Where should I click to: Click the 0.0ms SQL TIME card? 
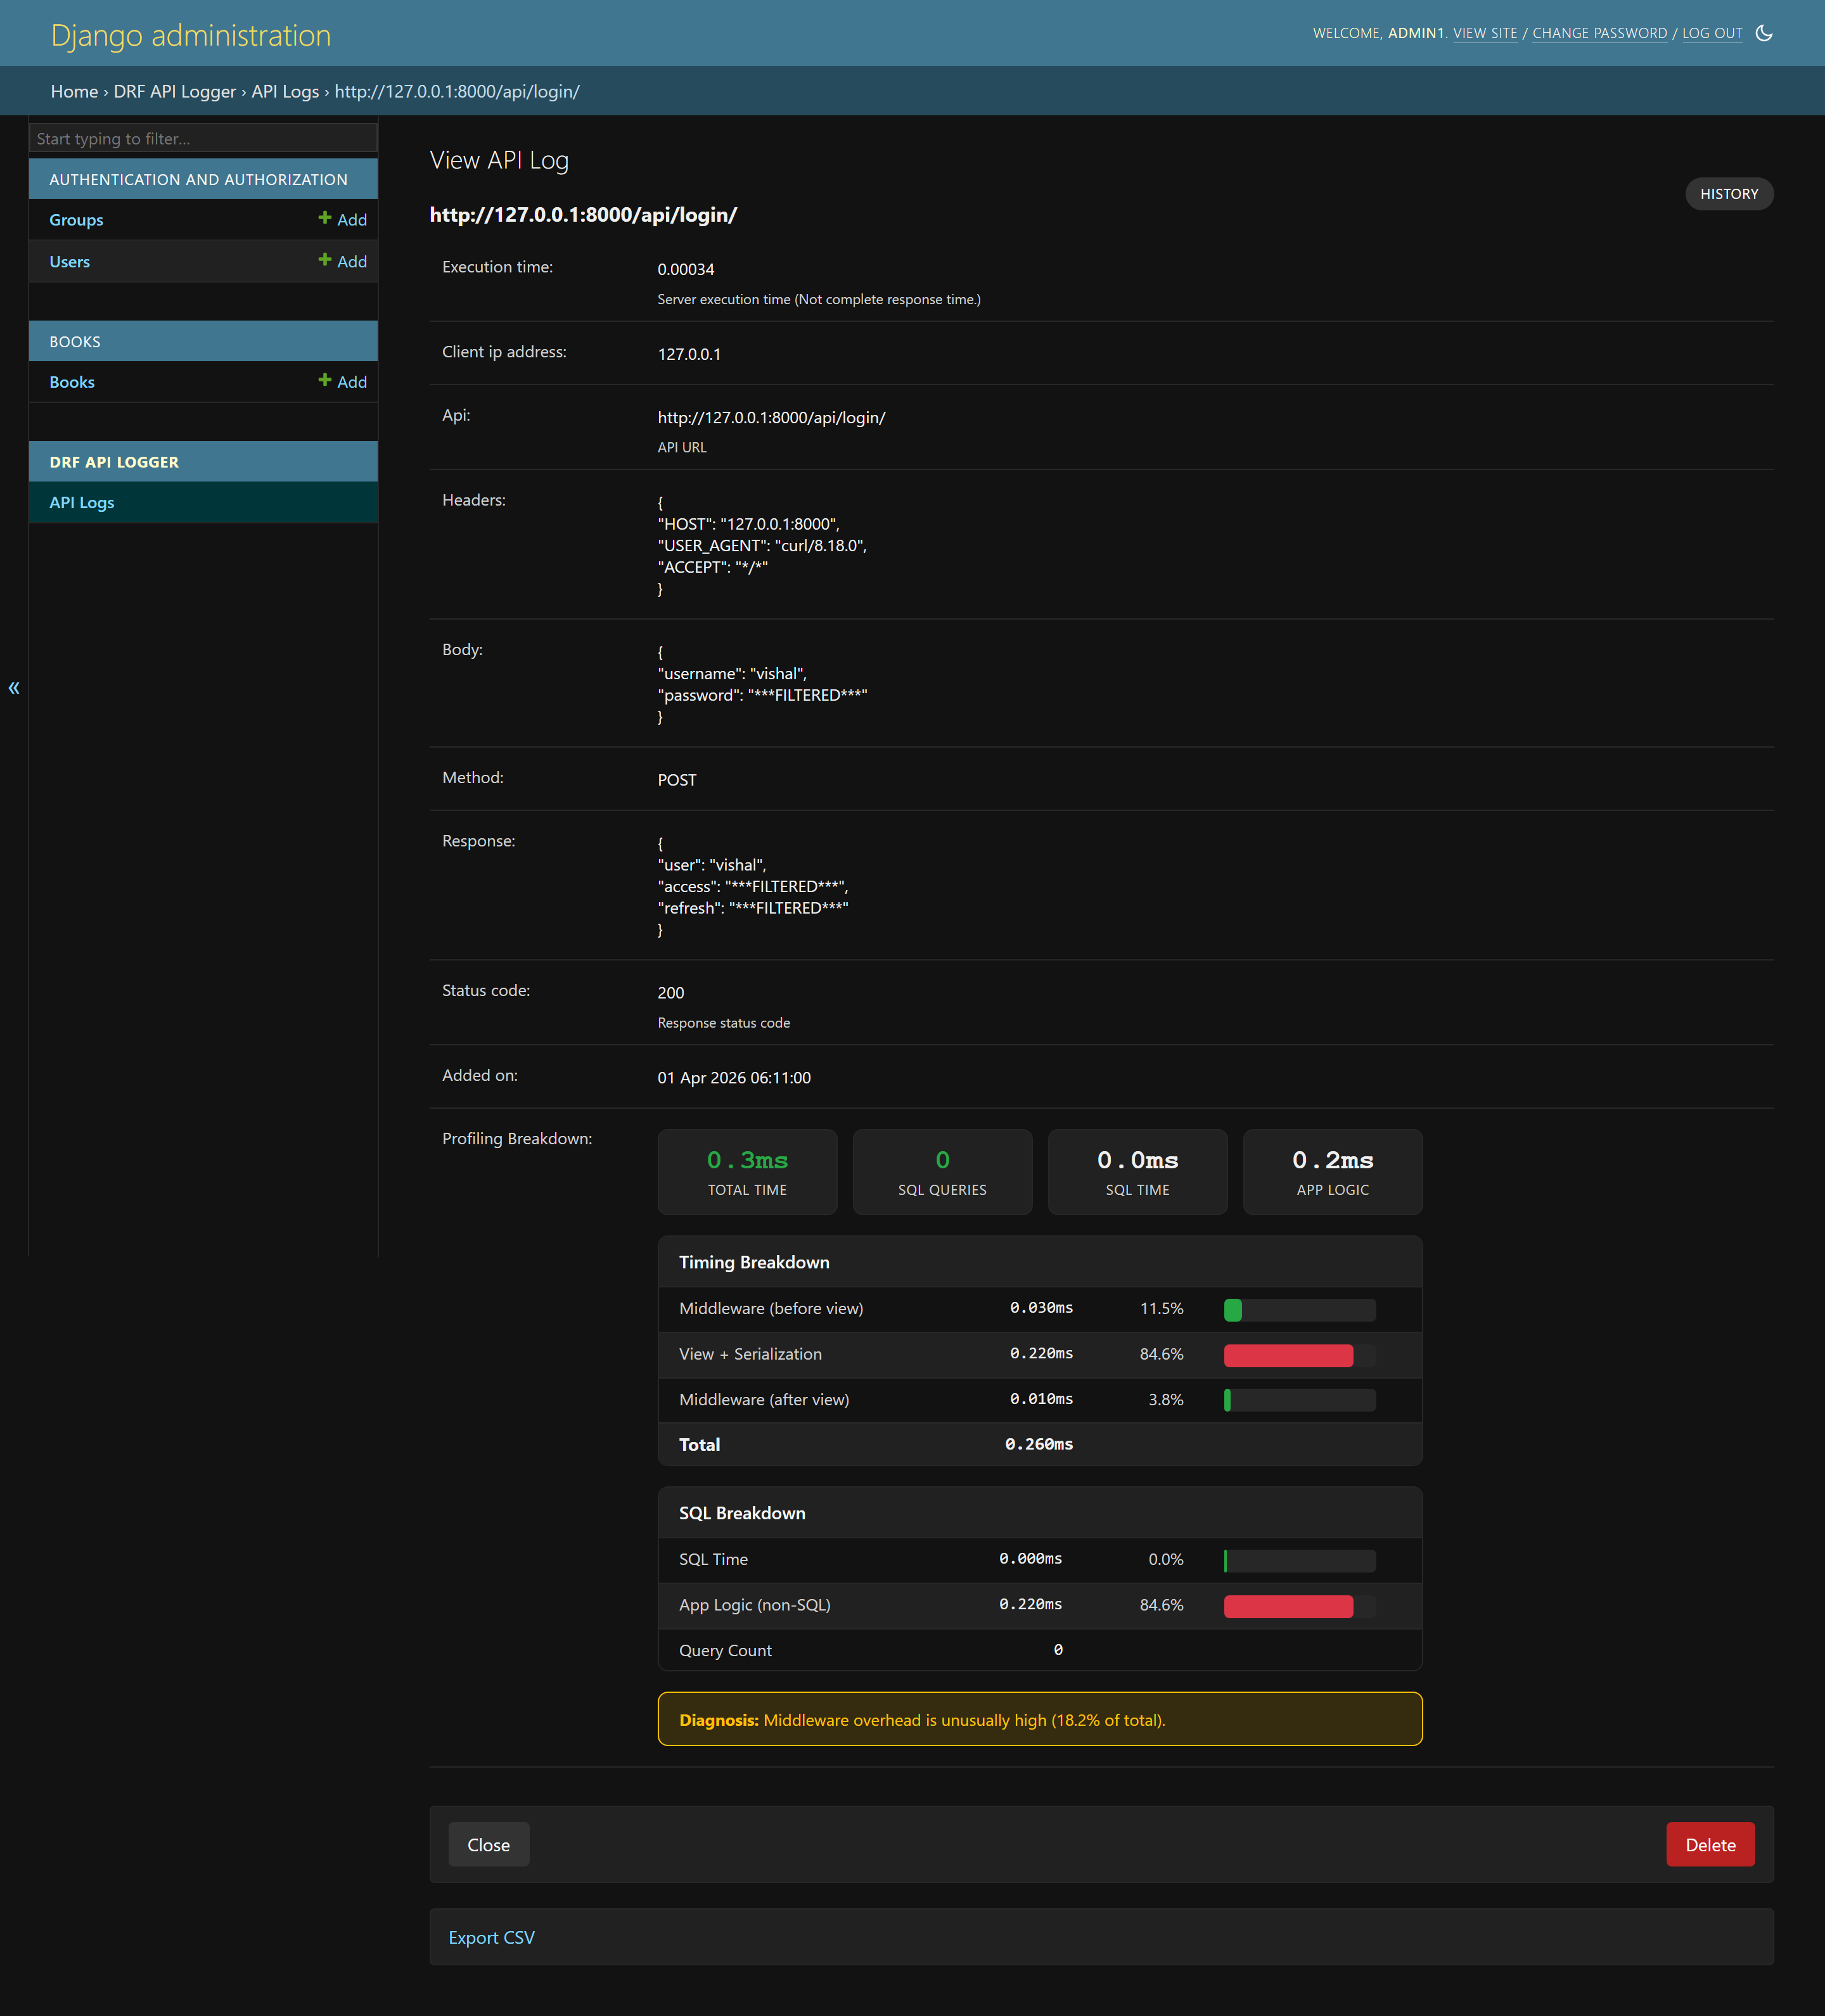1137,1172
